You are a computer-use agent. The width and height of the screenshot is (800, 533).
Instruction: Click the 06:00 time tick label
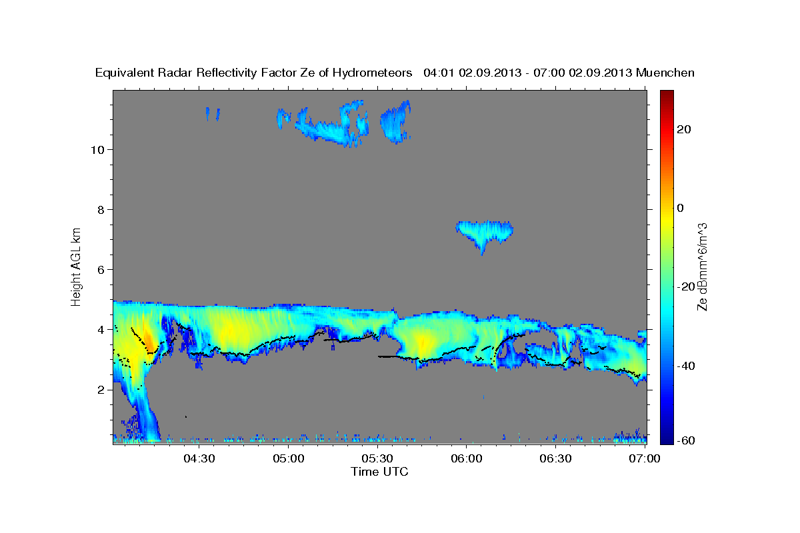pyautogui.click(x=467, y=458)
